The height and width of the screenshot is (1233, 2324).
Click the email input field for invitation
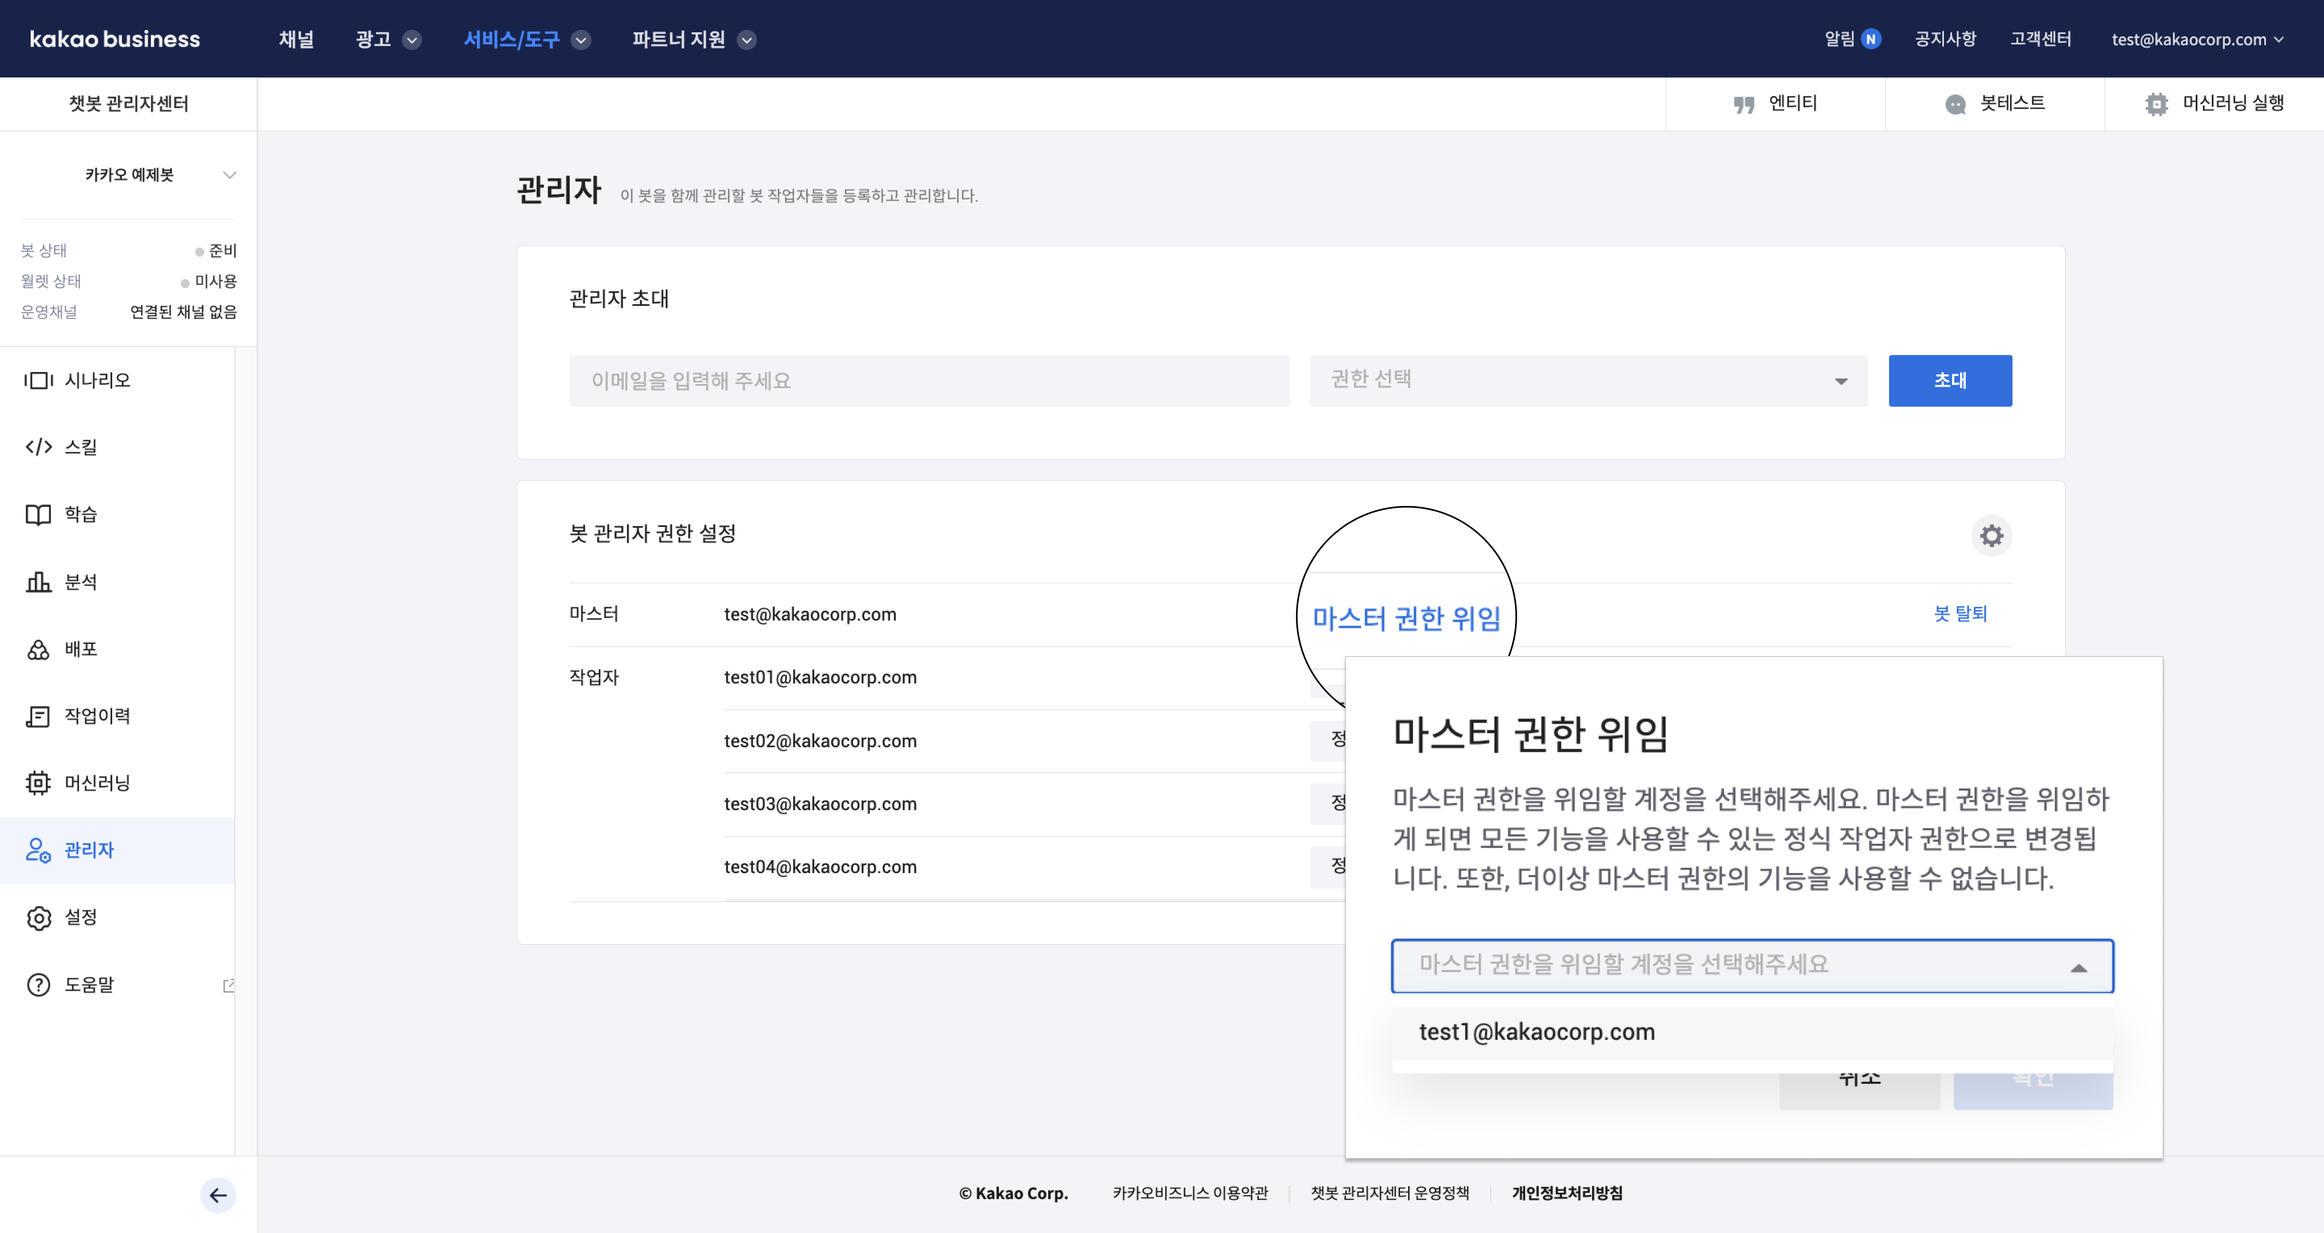(928, 380)
